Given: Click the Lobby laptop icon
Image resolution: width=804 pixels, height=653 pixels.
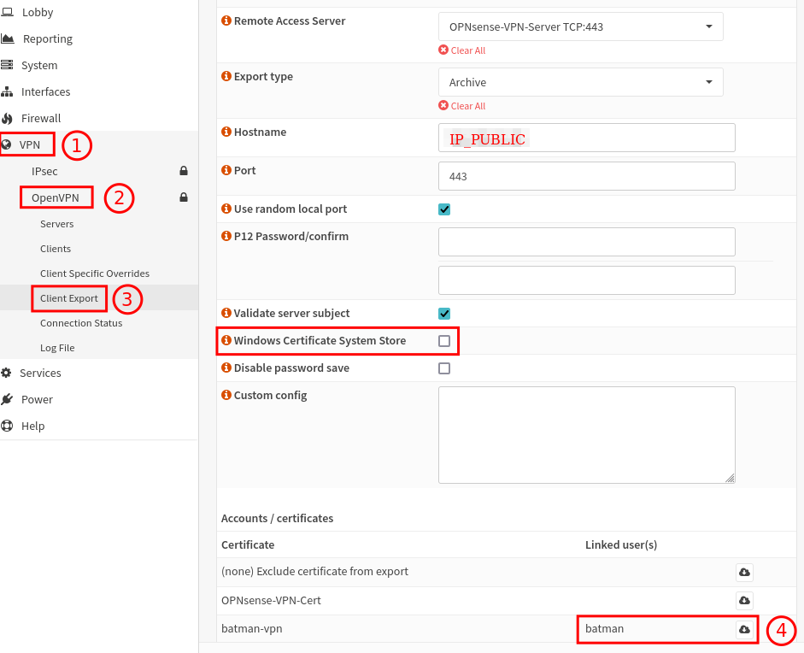Looking at the screenshot, I should pos(7,12).
